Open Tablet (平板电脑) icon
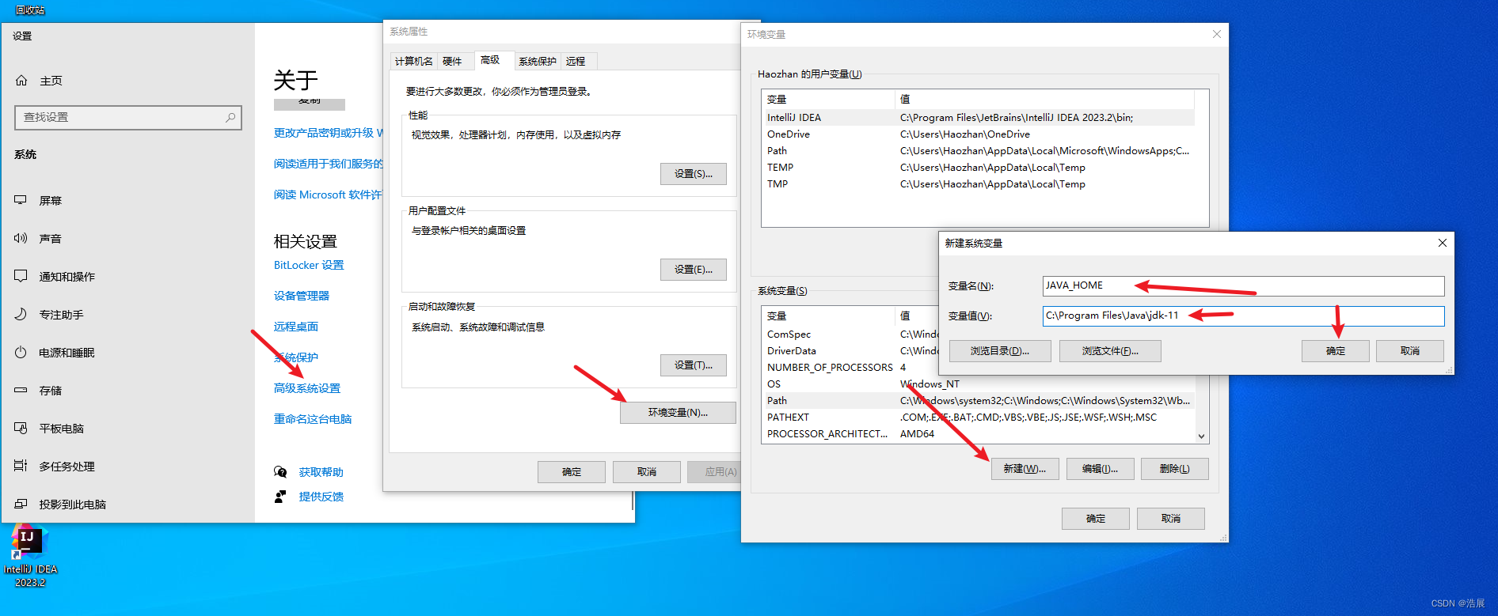1498x616 pixels. (21, 428)
